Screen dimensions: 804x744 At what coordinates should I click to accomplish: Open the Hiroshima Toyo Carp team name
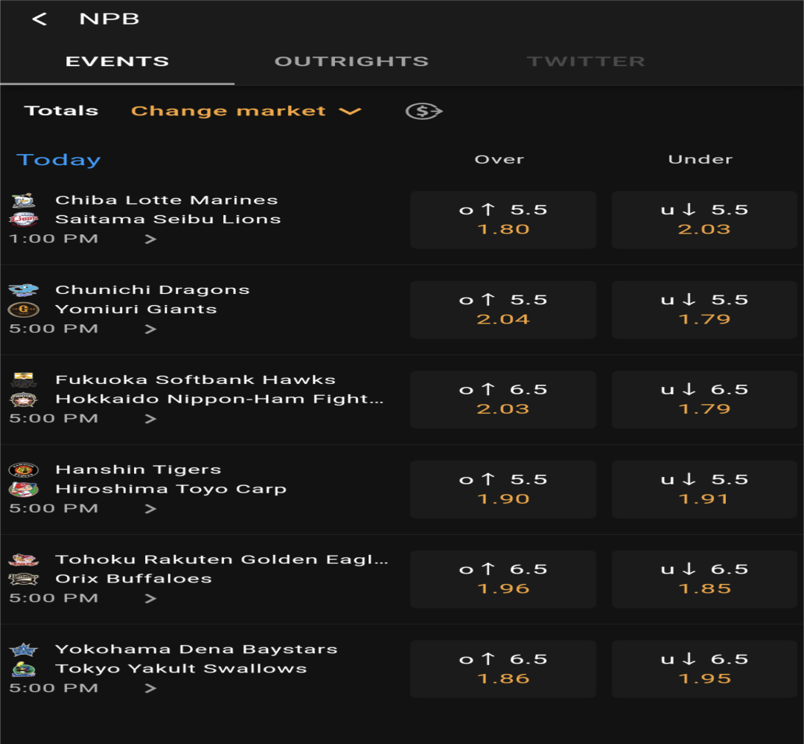pyautogui.click(x=170, y=490)
